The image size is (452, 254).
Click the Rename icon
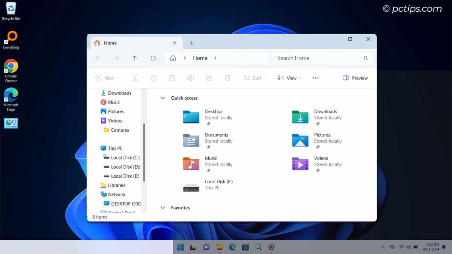(191, 78)
